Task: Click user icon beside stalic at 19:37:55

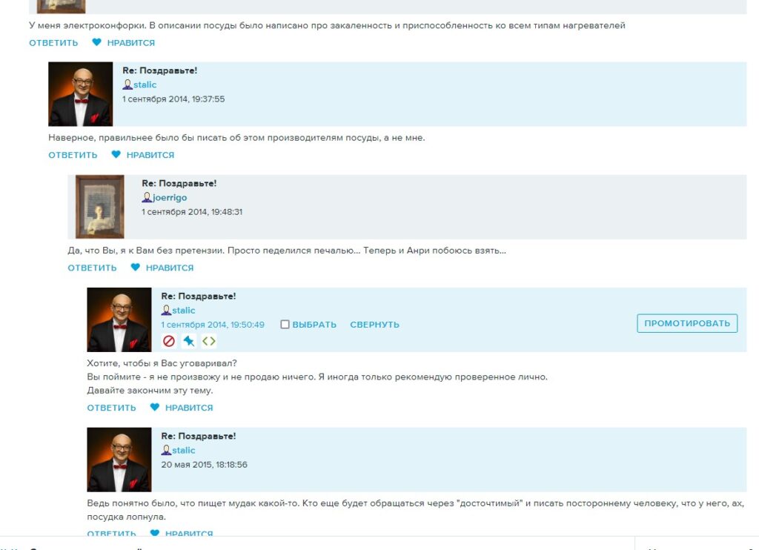Action: pyautogui.click(x=127, y=85)
